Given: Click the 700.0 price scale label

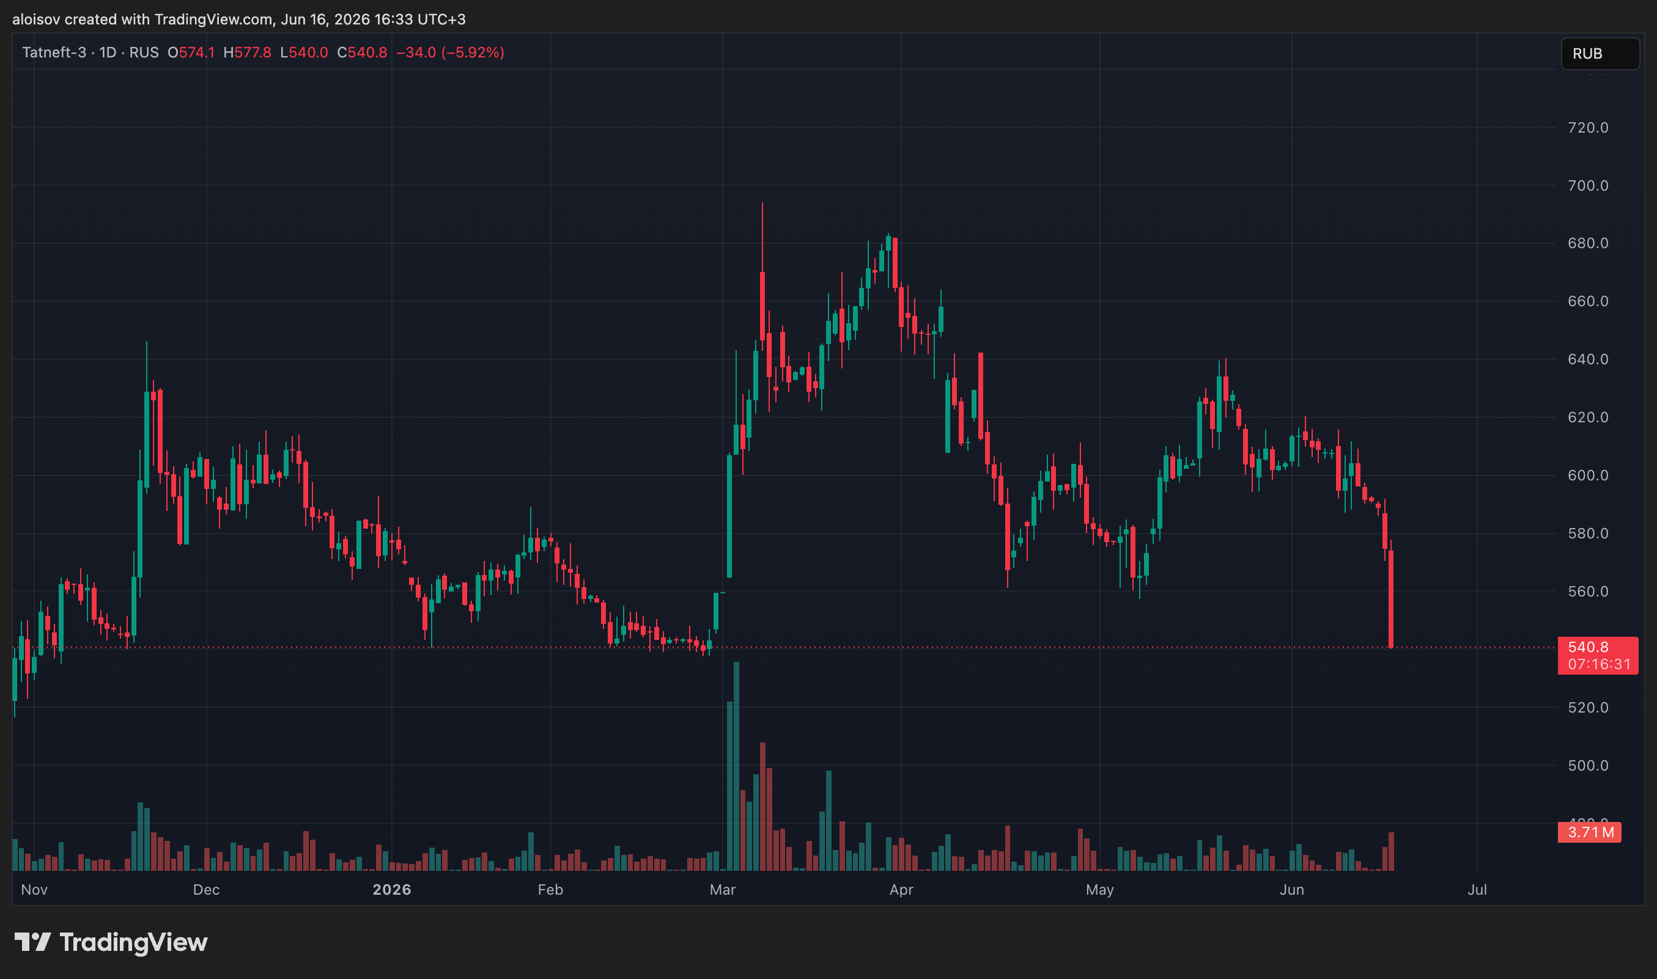Looking at the screenshot, I should coord(1588,185).
